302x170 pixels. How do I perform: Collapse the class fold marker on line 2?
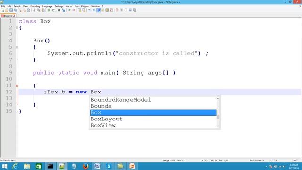point(17,28)
